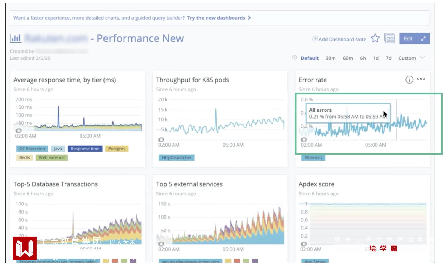Image resolution: width=447 pixels, height=269 pixels.
Task: Toggle Postgres legend series
Action: point(117,149)
